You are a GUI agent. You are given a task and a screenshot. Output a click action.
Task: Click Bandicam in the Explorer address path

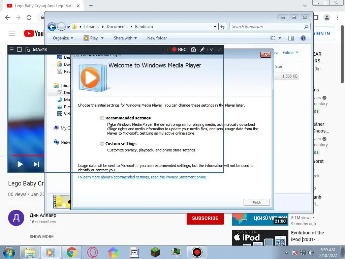click(144, 27)
